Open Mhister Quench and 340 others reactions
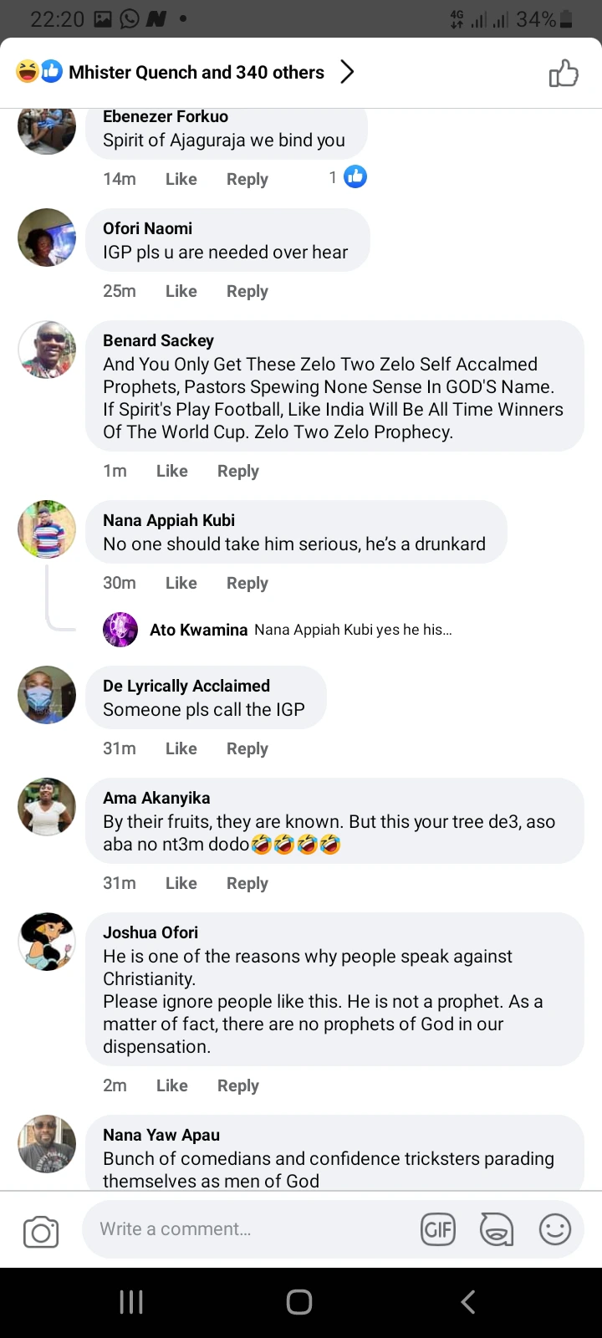 point(196,73)
